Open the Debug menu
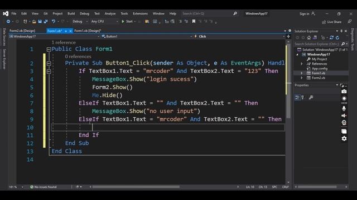Image resolution: width=357 pixels, height=200 pixels. 84,13
